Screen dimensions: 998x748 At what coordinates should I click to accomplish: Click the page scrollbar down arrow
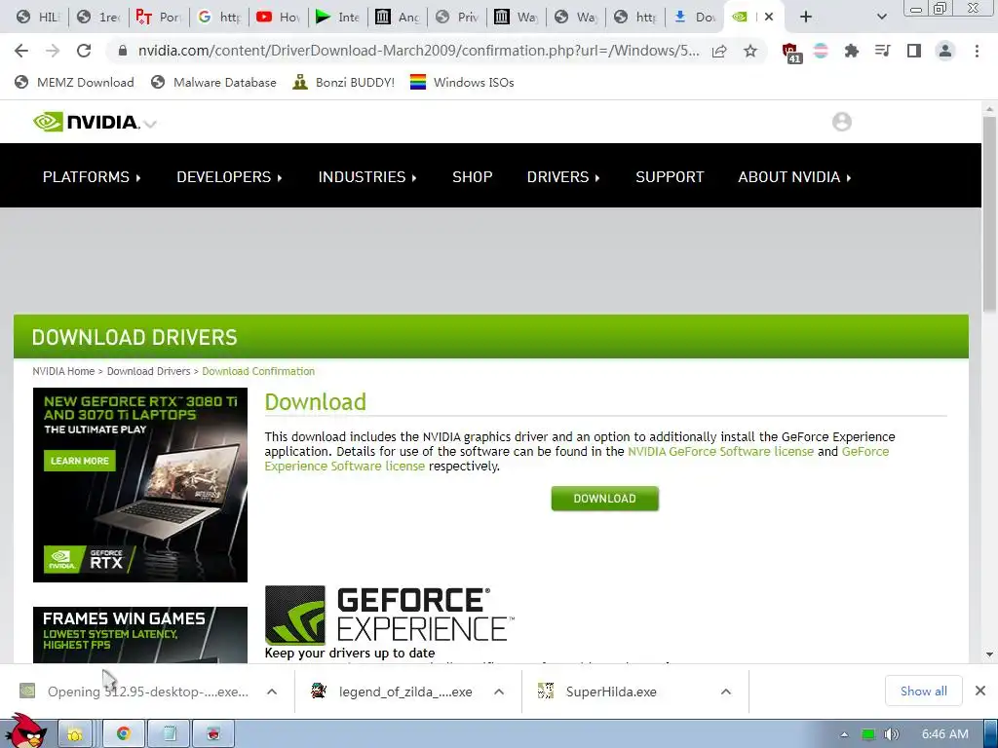click(x=989, y=654)
